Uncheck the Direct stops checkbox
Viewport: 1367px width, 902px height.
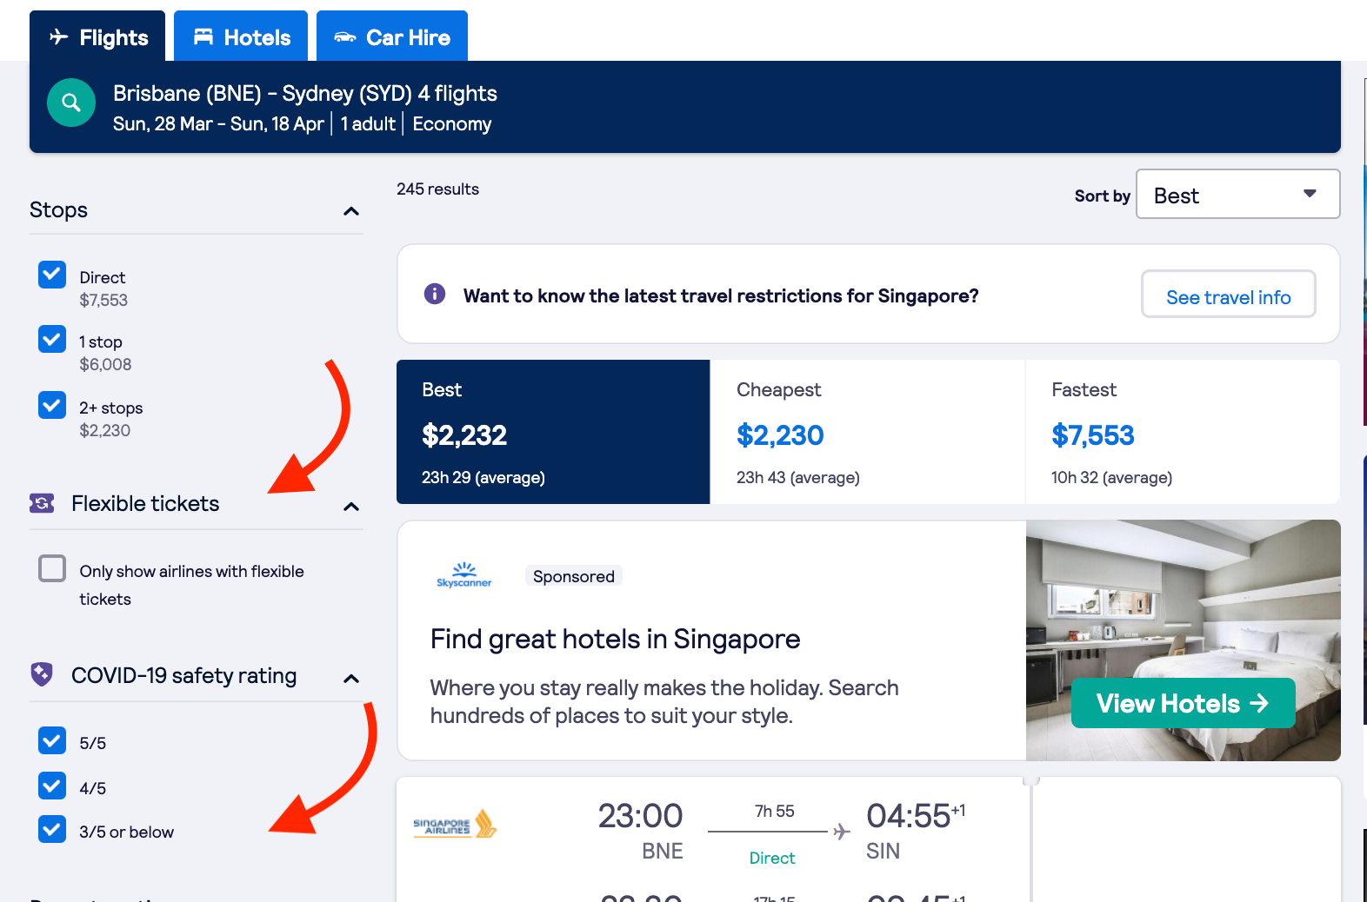point(52,275)
